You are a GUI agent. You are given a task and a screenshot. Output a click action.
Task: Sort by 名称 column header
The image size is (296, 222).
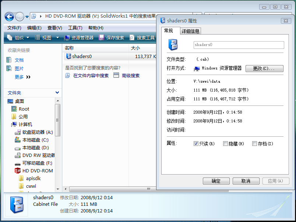click(95, 48)
